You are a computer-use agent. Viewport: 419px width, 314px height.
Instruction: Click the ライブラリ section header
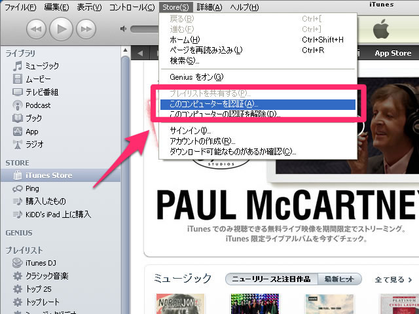point(20,54)
